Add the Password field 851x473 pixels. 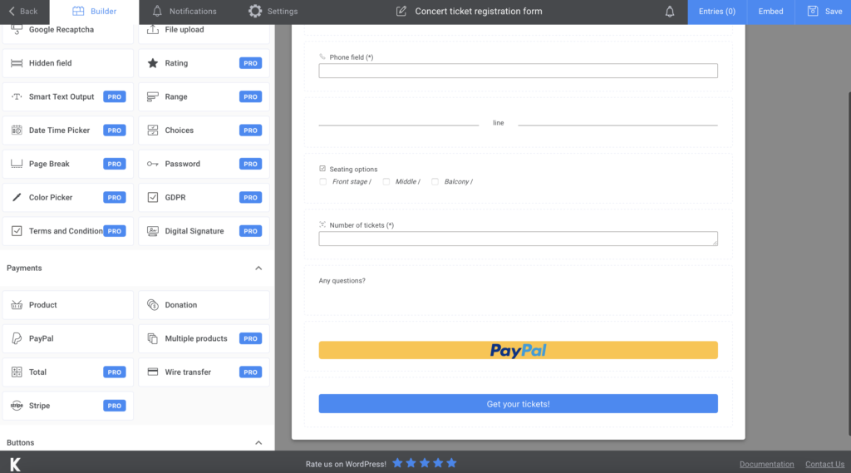coord(204,164)
